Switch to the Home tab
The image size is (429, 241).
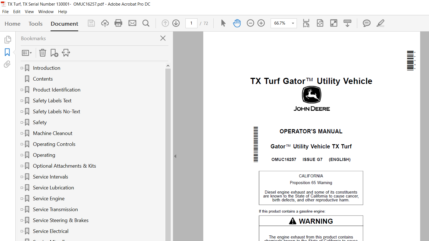(x=13, y=24)
